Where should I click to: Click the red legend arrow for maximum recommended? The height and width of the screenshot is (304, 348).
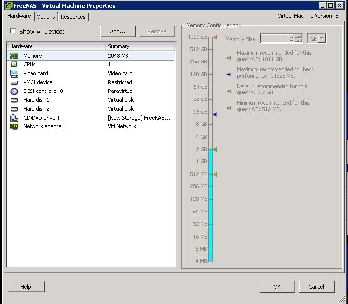[x=229, y=58]
